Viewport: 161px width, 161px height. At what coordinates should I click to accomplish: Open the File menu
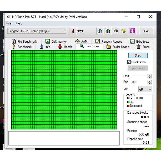click(9, 23)
